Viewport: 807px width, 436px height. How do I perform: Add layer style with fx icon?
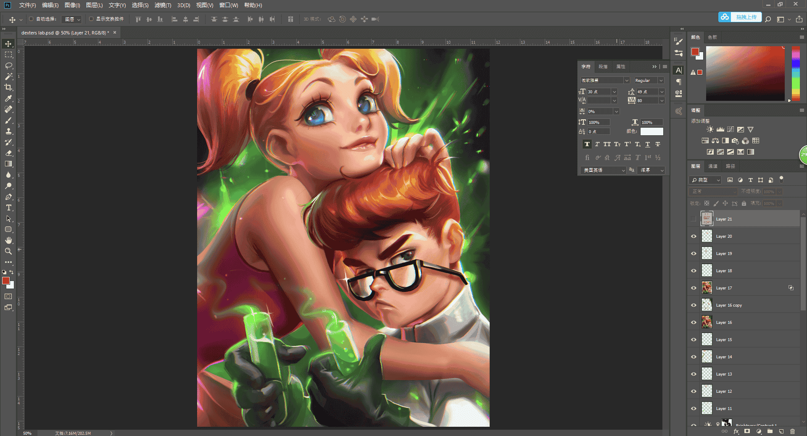(736, 431)
